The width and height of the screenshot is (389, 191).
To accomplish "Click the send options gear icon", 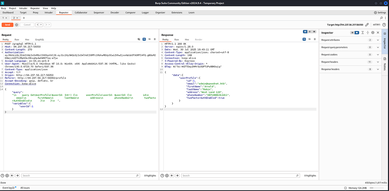I will 17,25.
